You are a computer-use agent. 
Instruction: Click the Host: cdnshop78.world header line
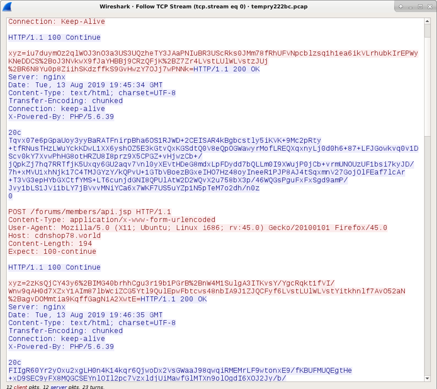coord(55,236)
